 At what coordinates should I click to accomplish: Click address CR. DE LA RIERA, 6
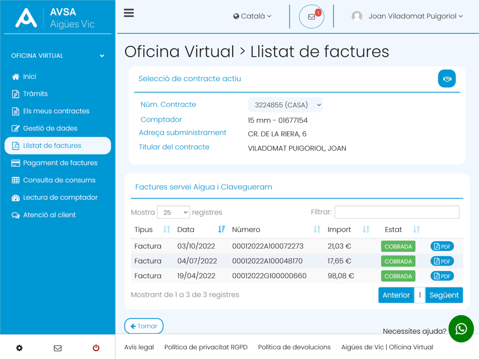click(x=277, y=134)
